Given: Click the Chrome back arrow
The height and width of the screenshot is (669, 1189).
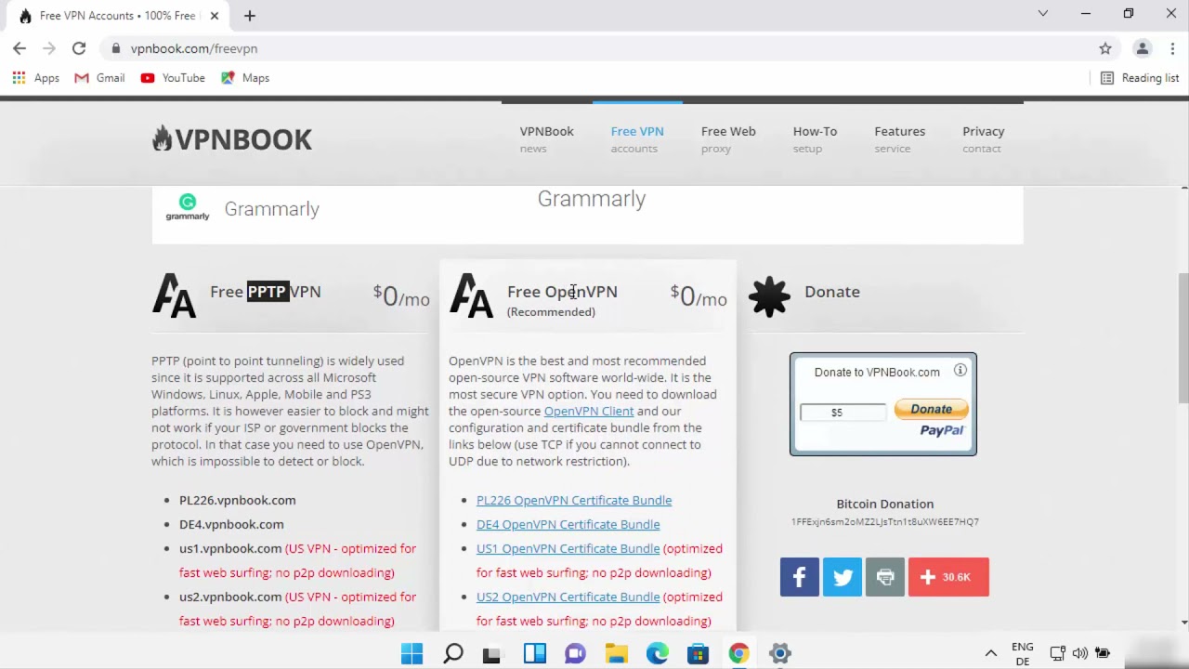Looking at the screenshot, I should click(20, 48).
